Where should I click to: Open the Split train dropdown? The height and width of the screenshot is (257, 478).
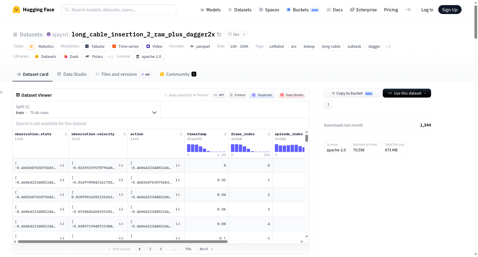pyautogui.click(x=86, y=110)
